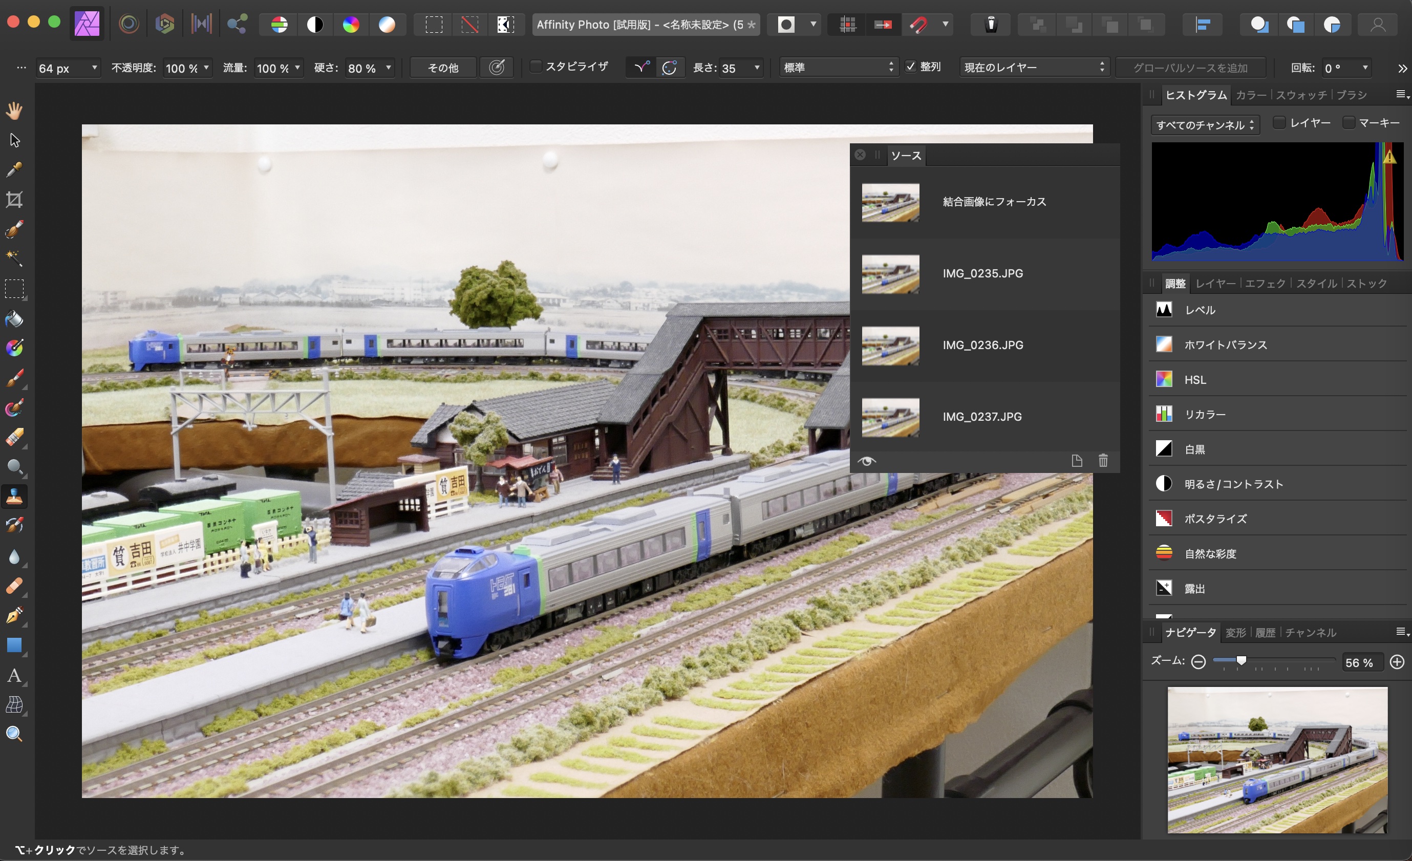Select the Crop tool
The width and height of the screenshot is (1412, 861).
(x=14, y=199)
